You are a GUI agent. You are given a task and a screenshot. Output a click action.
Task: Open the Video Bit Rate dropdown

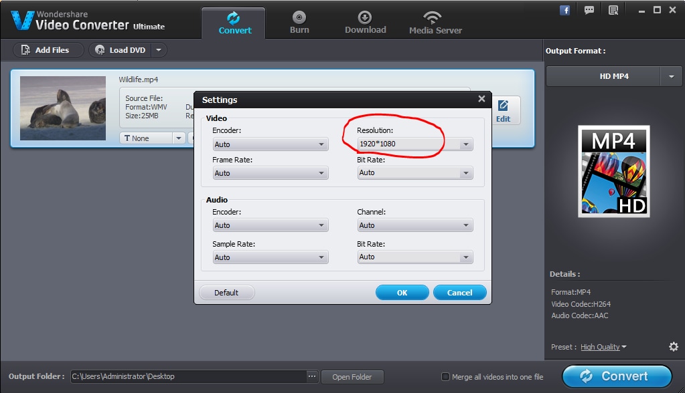click(x=415, y=172)
